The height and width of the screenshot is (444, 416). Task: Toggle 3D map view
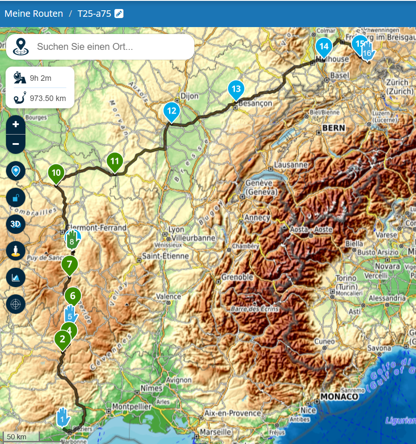pos(16,224)
